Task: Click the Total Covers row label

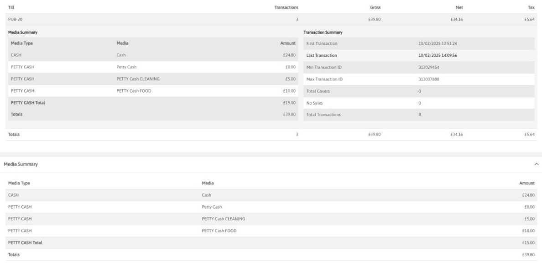Action: tap(318, 91)
